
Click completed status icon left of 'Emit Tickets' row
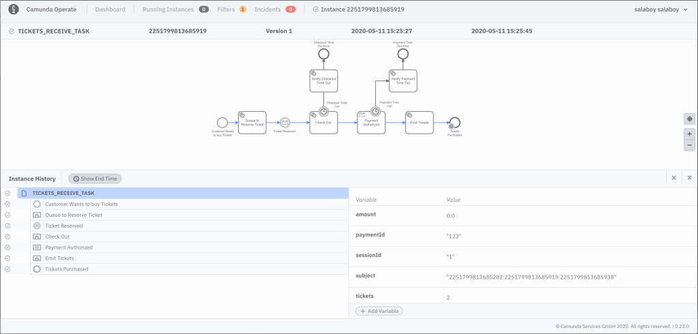point(8,258)
